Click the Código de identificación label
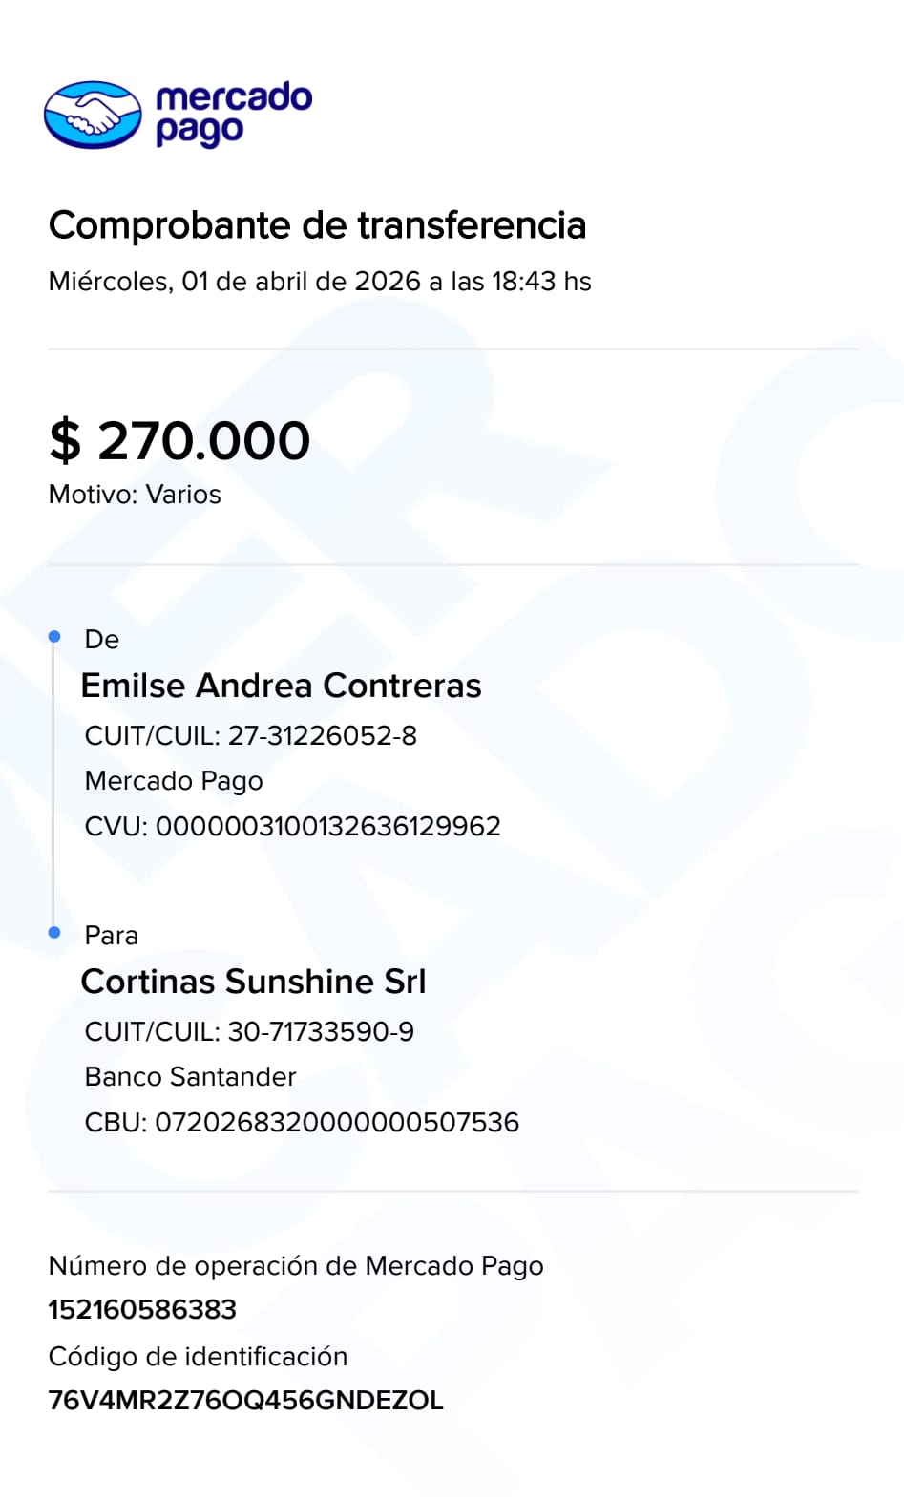 [x=198, y=1357]
